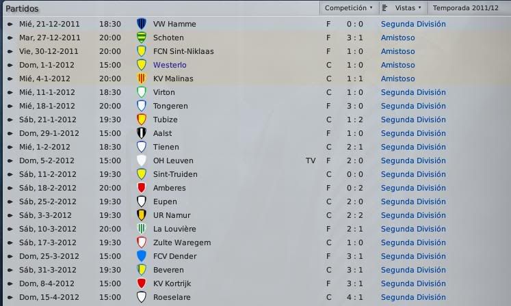Click the KV Malinas club badge
Image resolution: width=511 pixels, height=306 pixels.
pyautogui.click(x=141, y=79)
